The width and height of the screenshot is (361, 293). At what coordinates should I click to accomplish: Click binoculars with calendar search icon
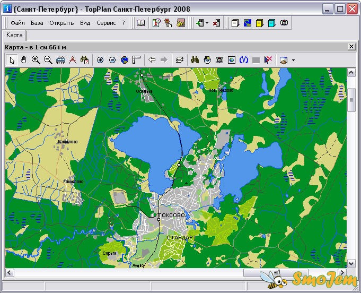tap(85, 60)
